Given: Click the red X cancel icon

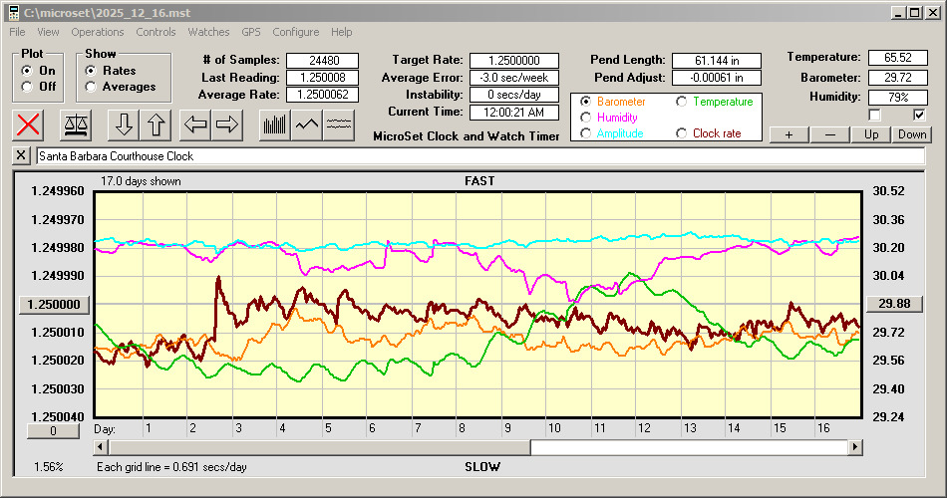Looking at the screenshot, I should click(x=30, y=124).
